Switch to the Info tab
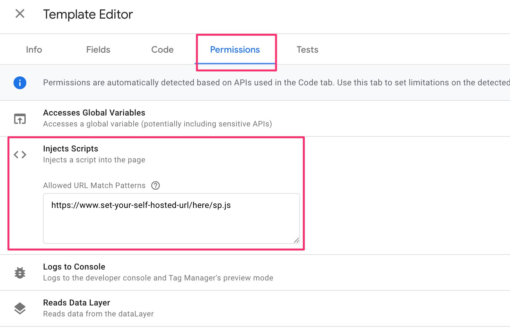The image size is (510, 335). tap(34, 50)
